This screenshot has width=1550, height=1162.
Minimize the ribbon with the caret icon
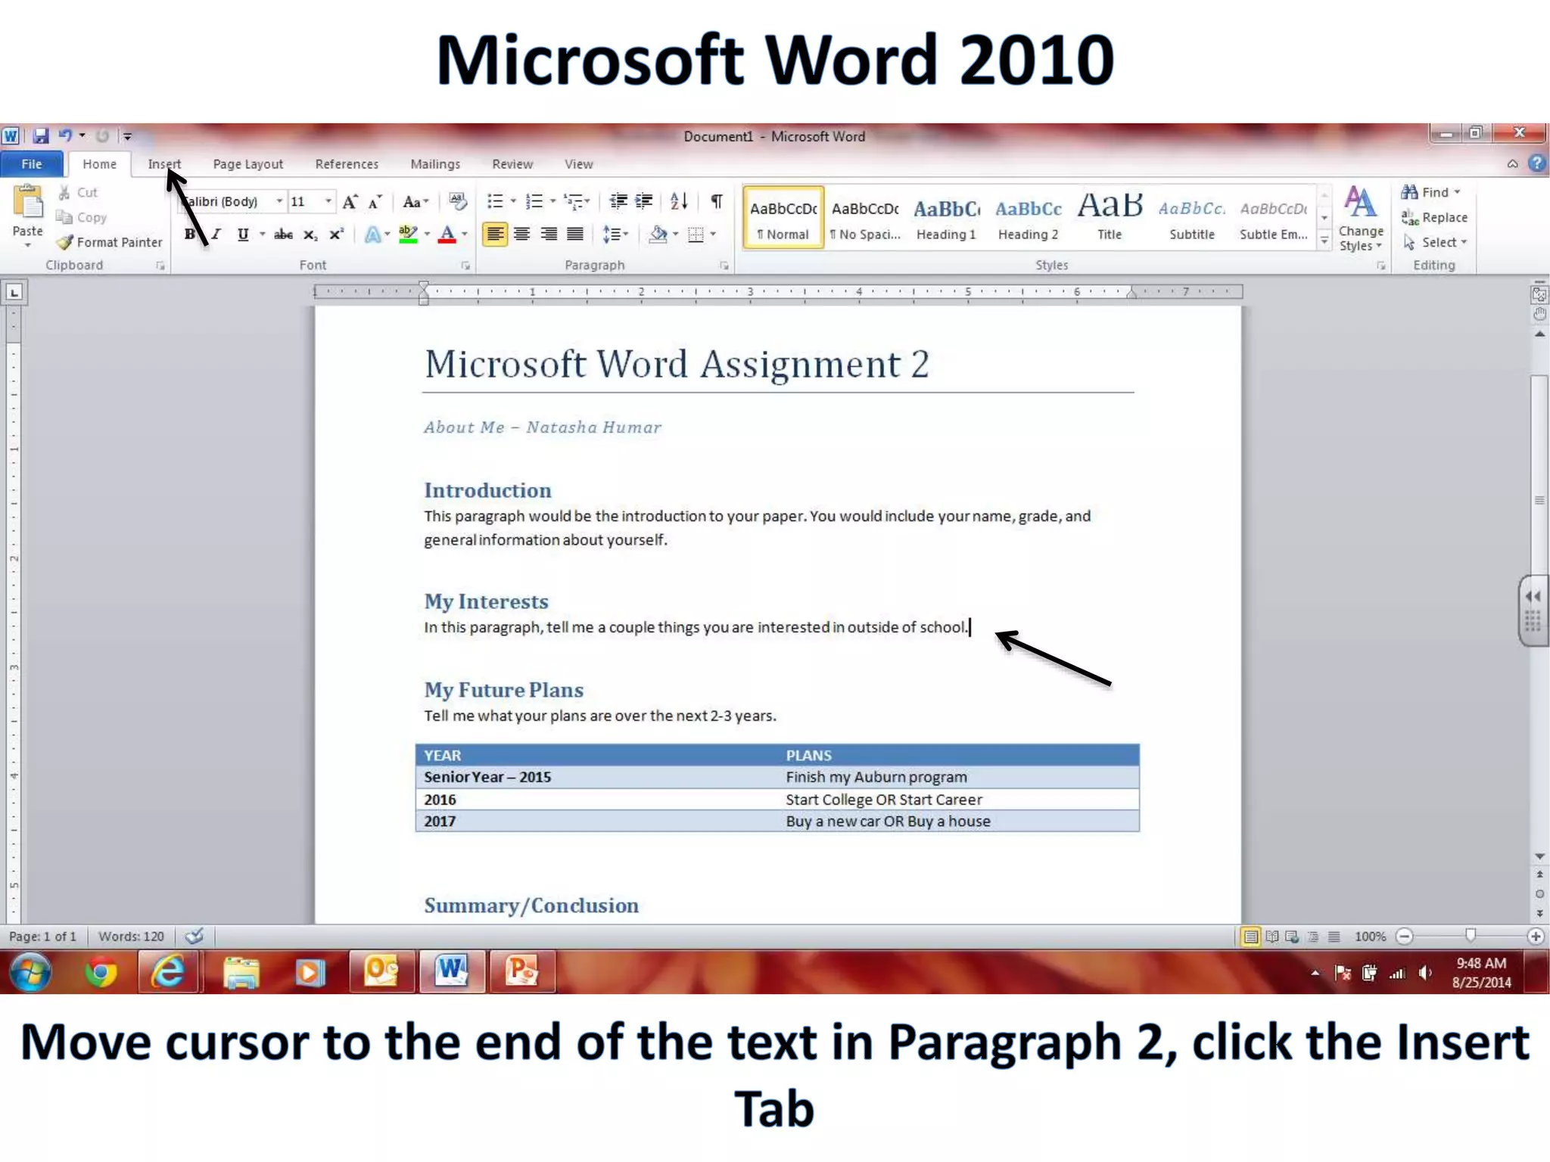(x=1512, y=163)
